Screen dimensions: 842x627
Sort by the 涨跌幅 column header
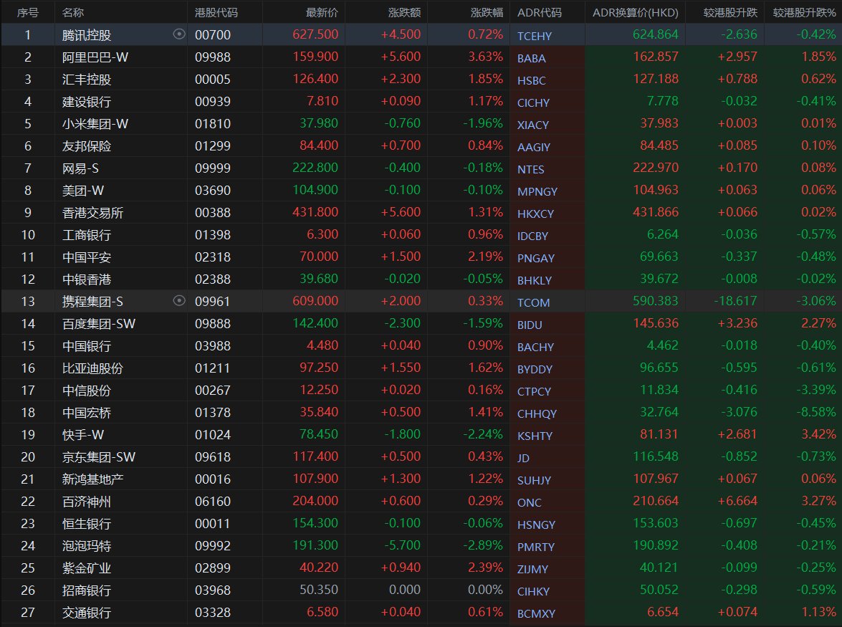coord(487,13)
